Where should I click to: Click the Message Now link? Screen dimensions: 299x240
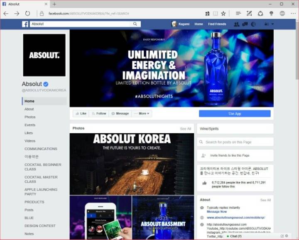point(217,211)
